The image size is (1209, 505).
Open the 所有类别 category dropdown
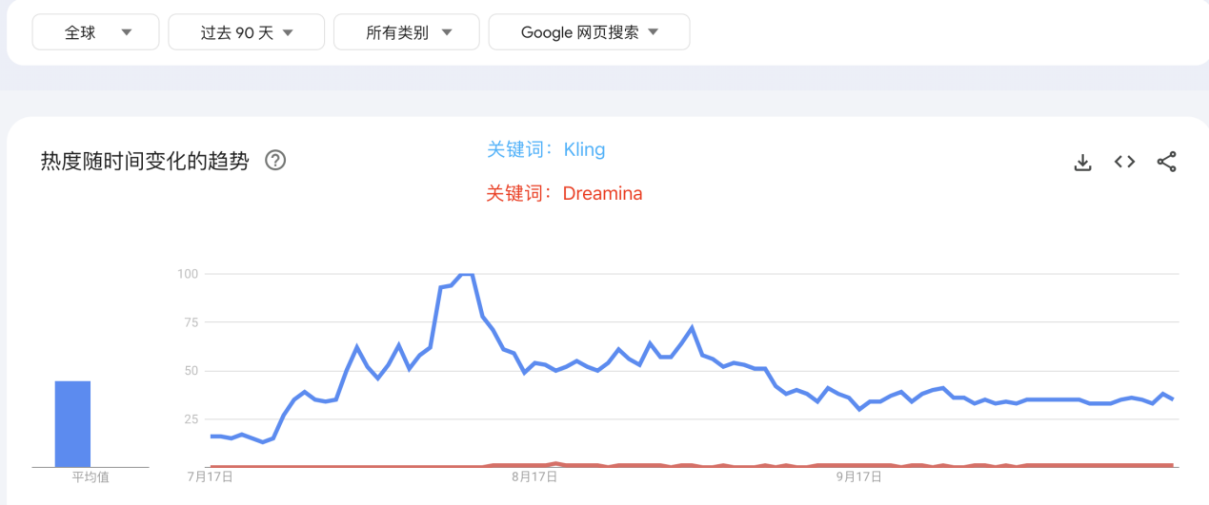406,32
